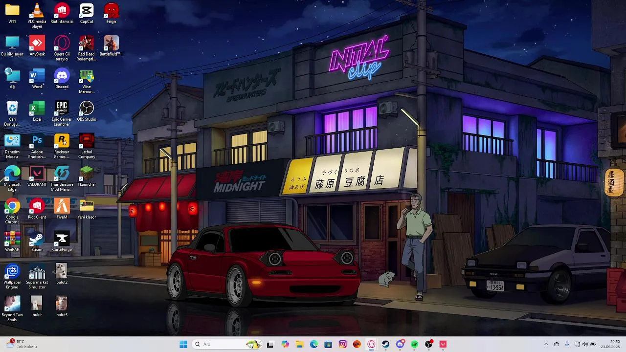Open Beyond Two Souls shortcut
This screenshot has height=352, width=626.
tap(12, 309)
